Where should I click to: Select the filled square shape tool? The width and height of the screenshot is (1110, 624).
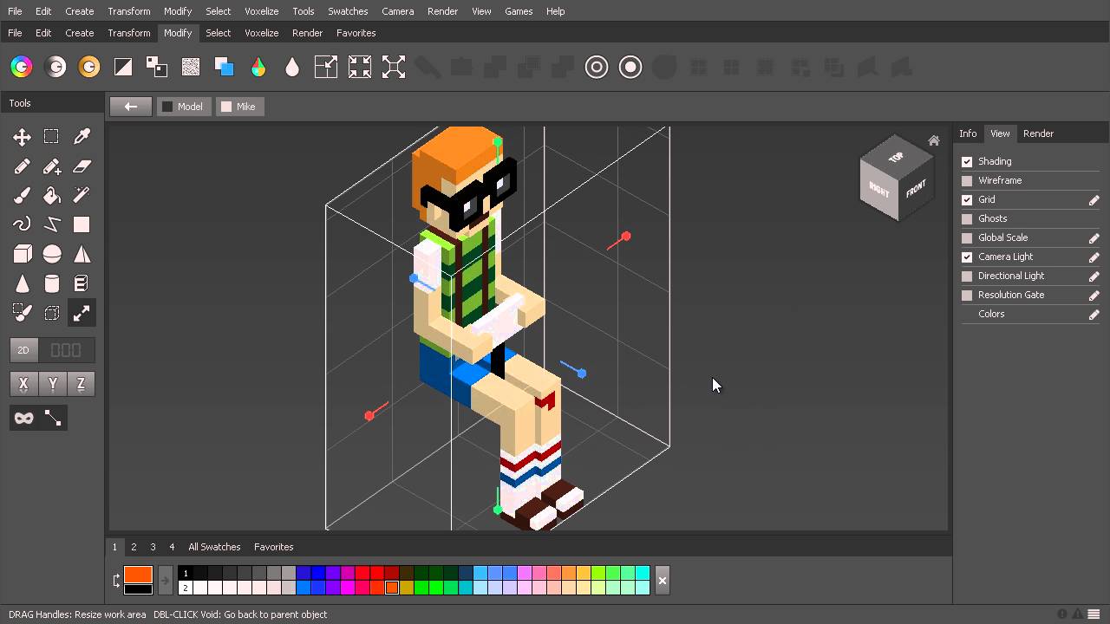point(82,224)
